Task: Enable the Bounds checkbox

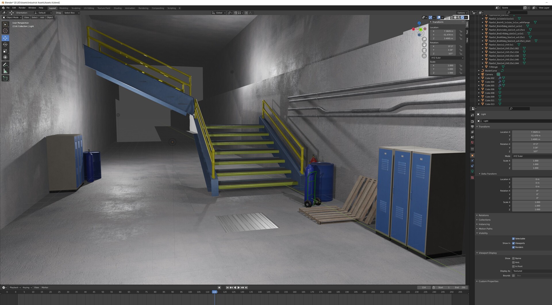Action: [x=513, y=276]
